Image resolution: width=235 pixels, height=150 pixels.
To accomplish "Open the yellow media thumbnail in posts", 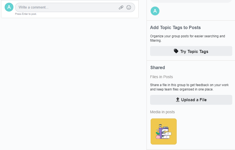I will pos(164,132).
